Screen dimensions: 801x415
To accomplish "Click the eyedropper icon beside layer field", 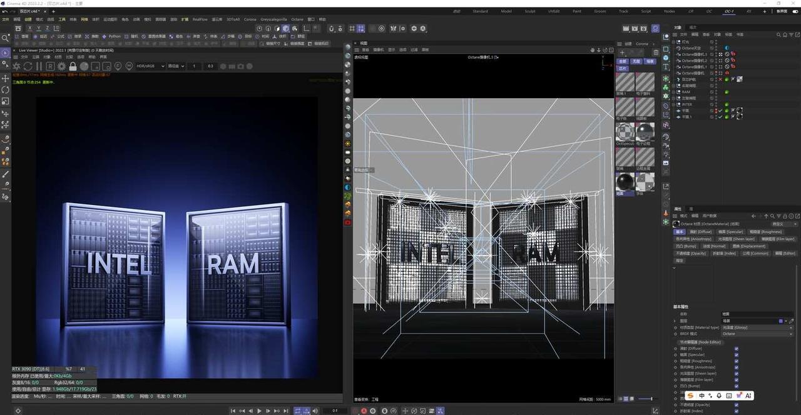I will coord(792,321).
